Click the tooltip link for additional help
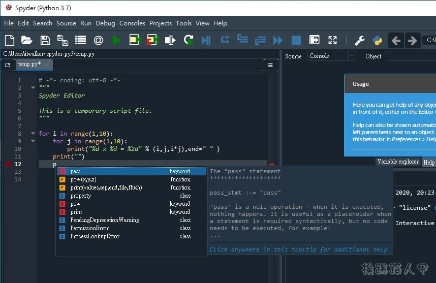The height and width of the screenshot is (283, 436). pyautogui.click(x=298, y=249)
